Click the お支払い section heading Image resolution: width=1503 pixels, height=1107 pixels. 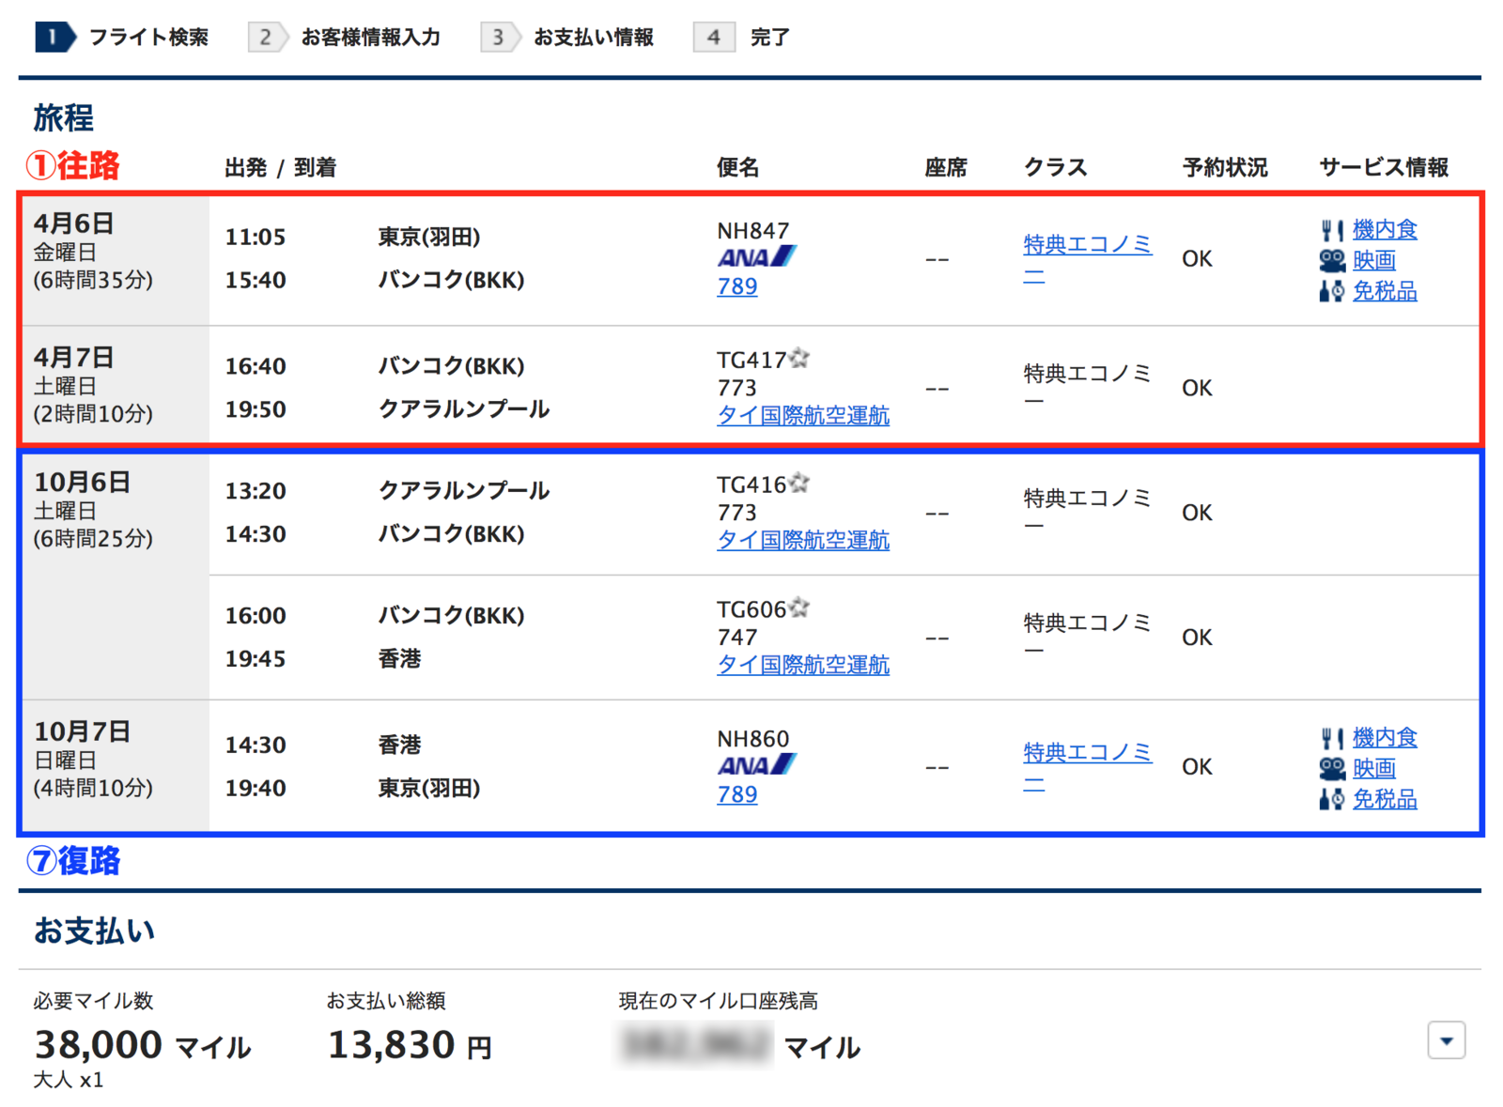pyautogui.click(x=94, y=930)
